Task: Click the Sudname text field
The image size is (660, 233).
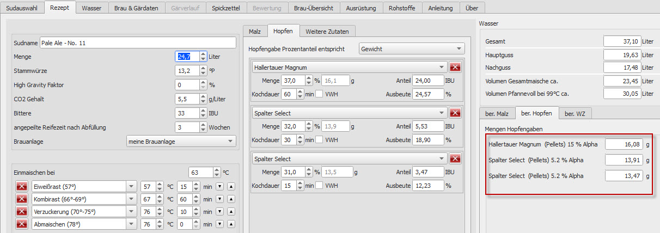Action: [x=138, y=43]
